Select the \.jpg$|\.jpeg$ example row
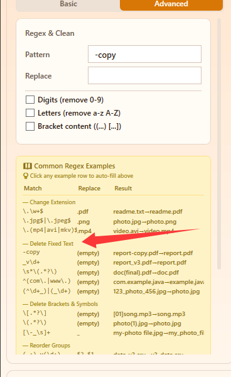Screen dimensions: 231x377 click(x=114, y=221)
